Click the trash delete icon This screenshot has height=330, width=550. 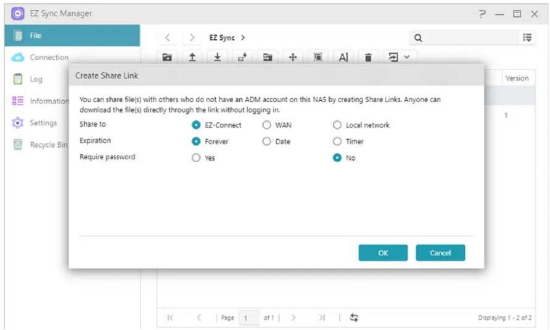pyautogui.click(x=368, y=57)
